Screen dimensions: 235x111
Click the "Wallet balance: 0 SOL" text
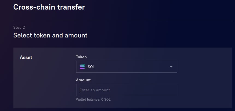(x=93, y=100)
